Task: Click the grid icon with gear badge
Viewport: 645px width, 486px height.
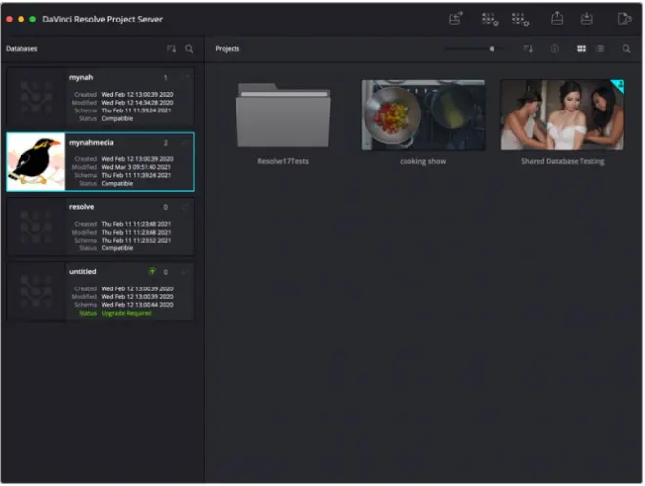Action: 520,19
